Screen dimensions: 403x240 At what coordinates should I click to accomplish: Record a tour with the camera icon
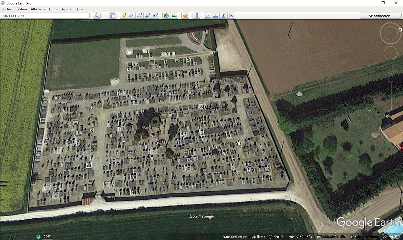click(x=155, y=16)
